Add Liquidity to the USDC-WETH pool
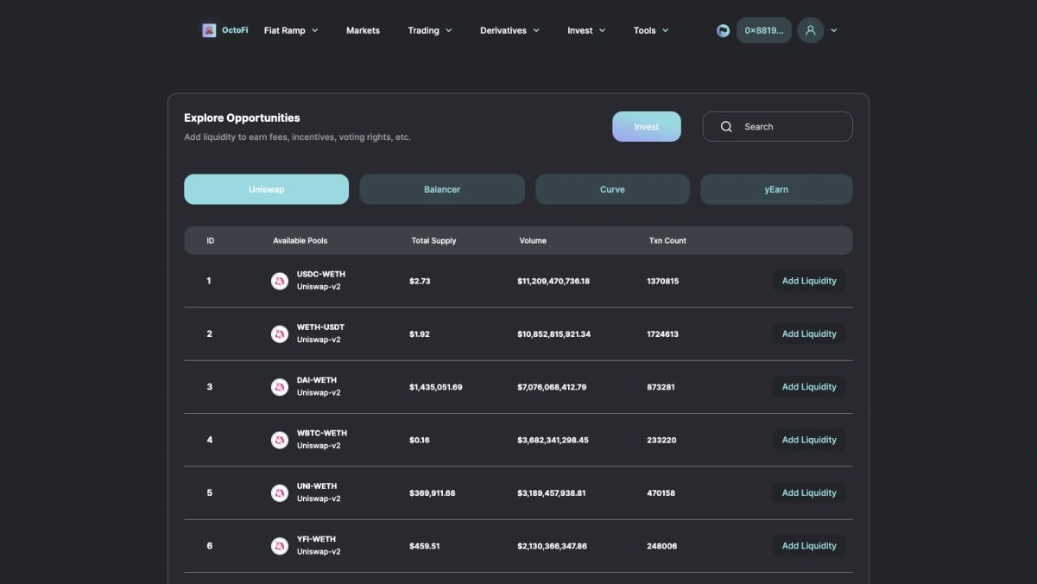Image resolution: width=1037 pixels, height=584 pixels. coord(809,281)
